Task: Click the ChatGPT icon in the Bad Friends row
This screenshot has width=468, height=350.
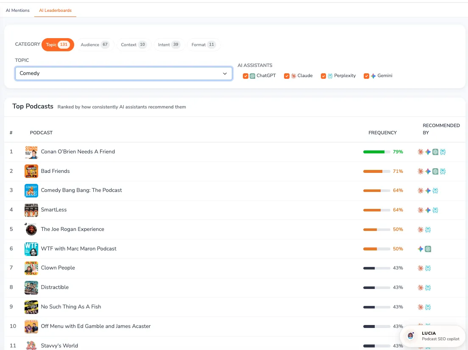Action: (x=435, y=171)
